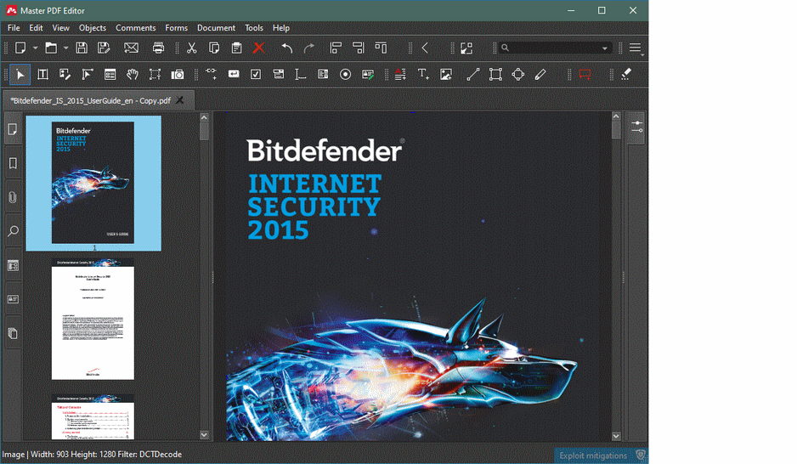Click the New document icon
Image resolution: width=797 pixels, height=464 pixels.
20,48
